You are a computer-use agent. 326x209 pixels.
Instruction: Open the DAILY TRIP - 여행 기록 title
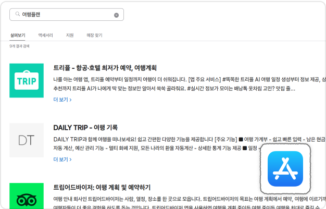(x=85, y=127)
